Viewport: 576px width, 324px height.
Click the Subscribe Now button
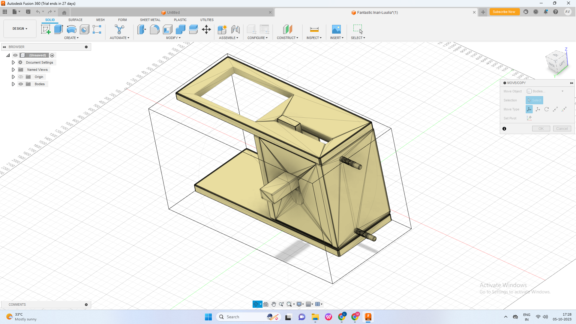tap(504, 12)
